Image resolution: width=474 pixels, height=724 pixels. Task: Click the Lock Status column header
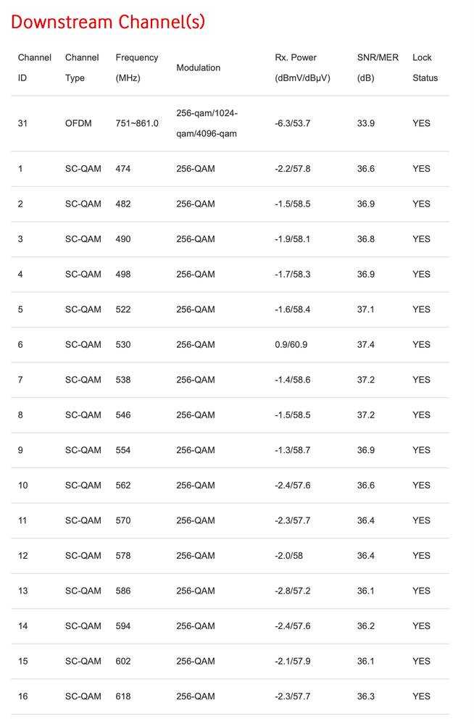coord(425,67)
